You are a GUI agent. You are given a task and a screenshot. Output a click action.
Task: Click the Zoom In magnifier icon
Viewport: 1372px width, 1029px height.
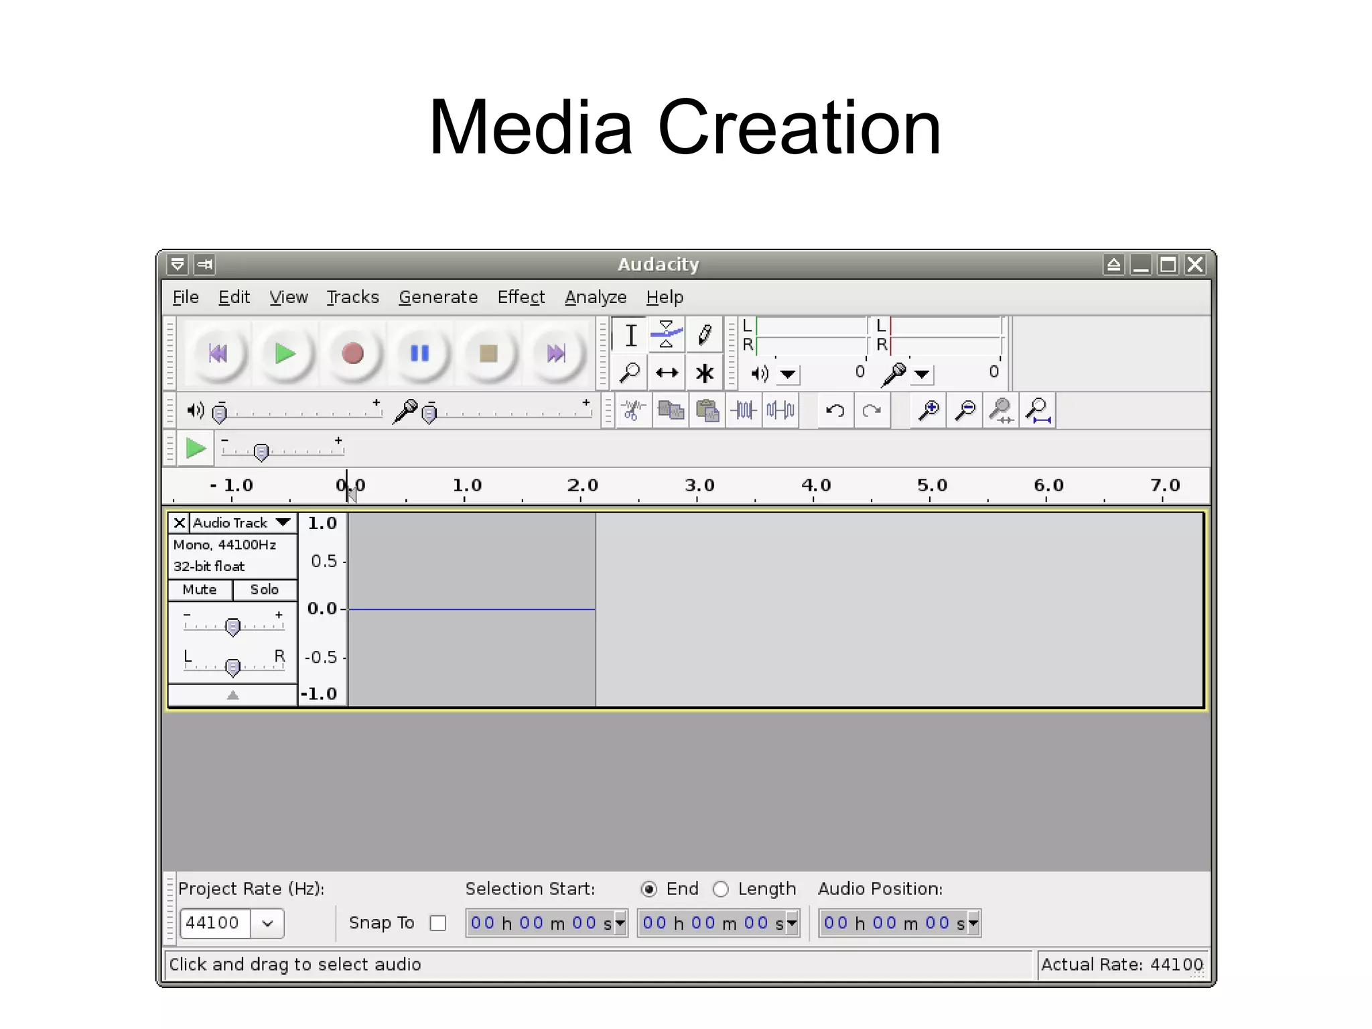[x=929, y=410]
